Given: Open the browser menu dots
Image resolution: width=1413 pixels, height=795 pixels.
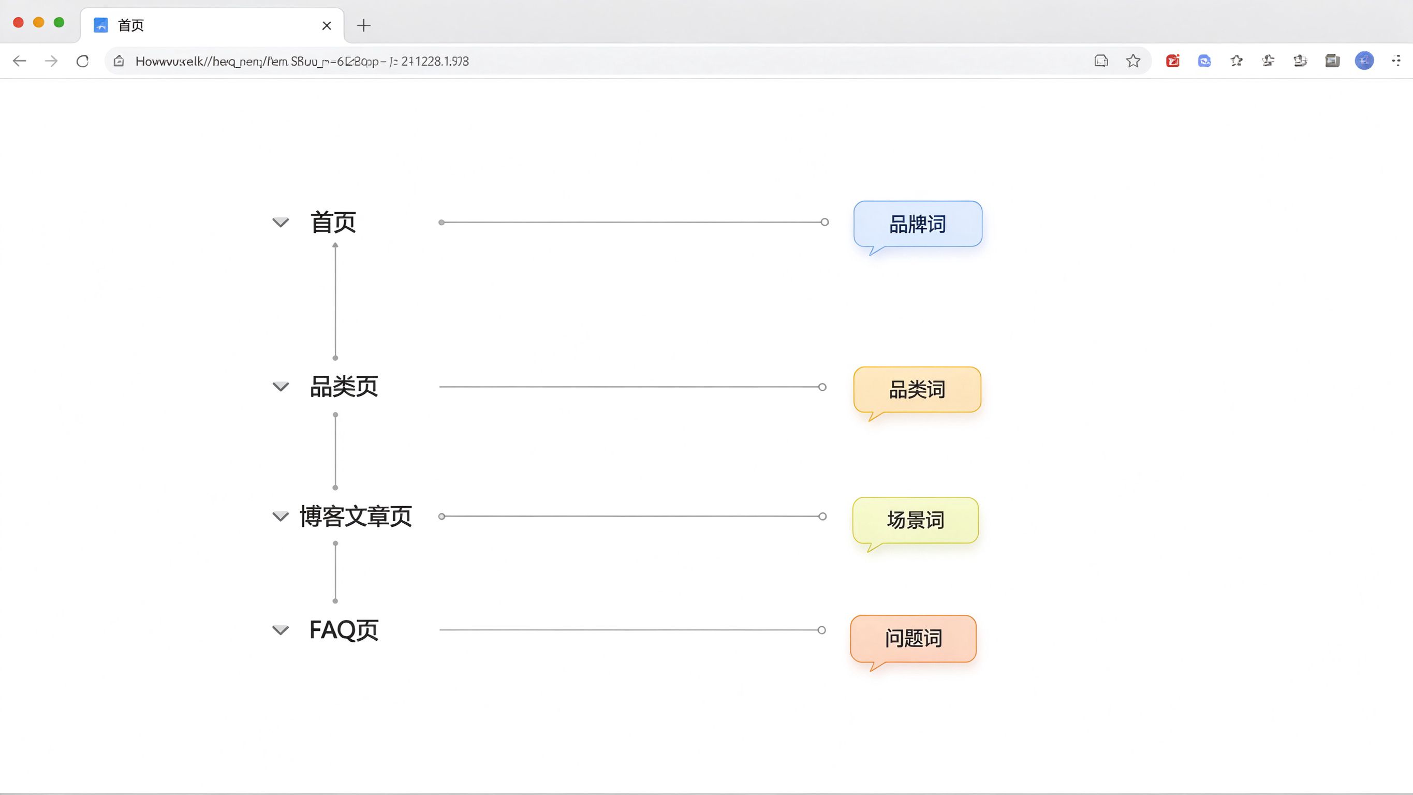Looking at the screenshot, I should click(x=1396, y=61).
